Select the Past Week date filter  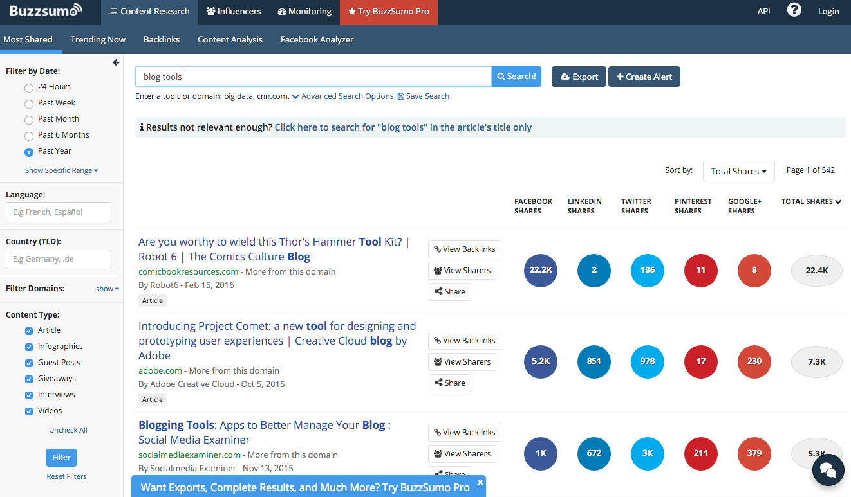[29, 104]
